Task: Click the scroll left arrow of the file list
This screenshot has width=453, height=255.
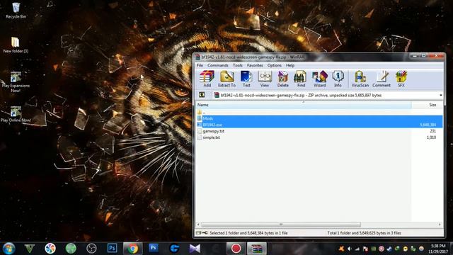Action: pyautogui.click(x=198, y=225)
